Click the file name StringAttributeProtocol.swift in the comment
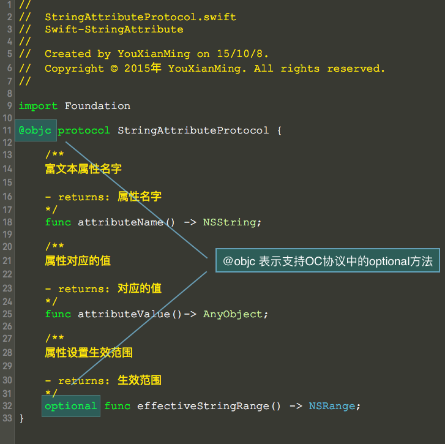This screenshot has height=444, width=445. pyautogui.click(x=140, y=17)
